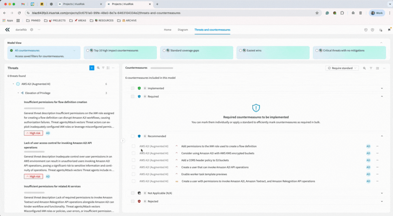Select Critical threats with no mitigations view

tap(350, 52)
